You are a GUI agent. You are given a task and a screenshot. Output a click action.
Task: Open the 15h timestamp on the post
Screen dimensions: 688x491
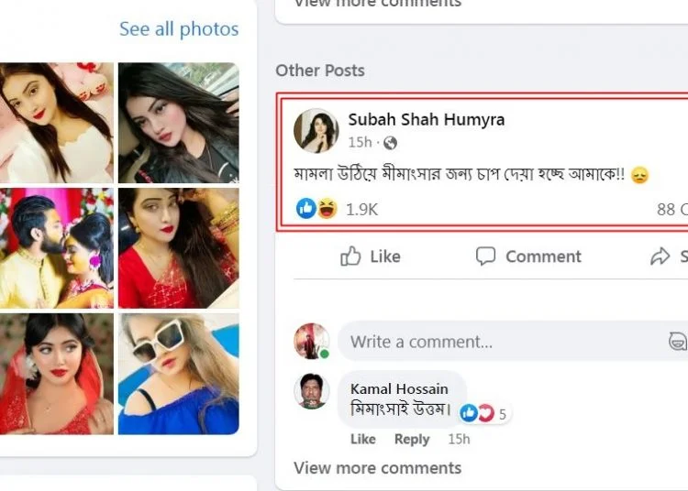point(360,142)
